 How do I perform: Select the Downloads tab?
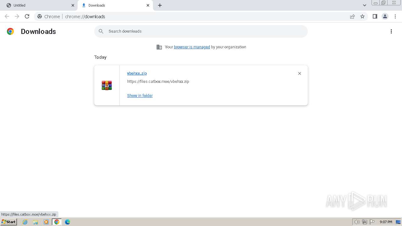point(115,5)
